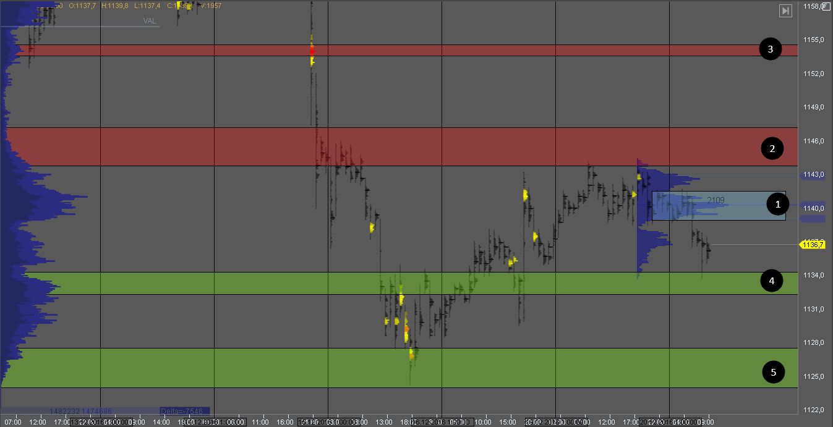Click numbered marker 4 on green zone

coord(771,282)
